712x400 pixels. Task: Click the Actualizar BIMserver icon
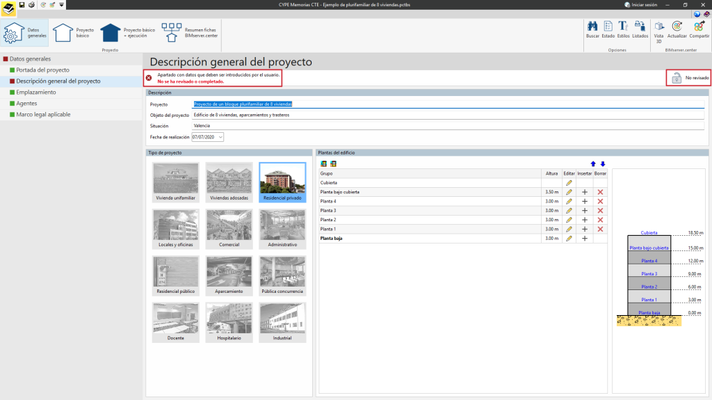click(x=677, y=29)
